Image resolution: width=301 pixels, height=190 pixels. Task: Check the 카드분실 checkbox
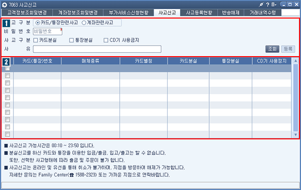pos(36,40)
